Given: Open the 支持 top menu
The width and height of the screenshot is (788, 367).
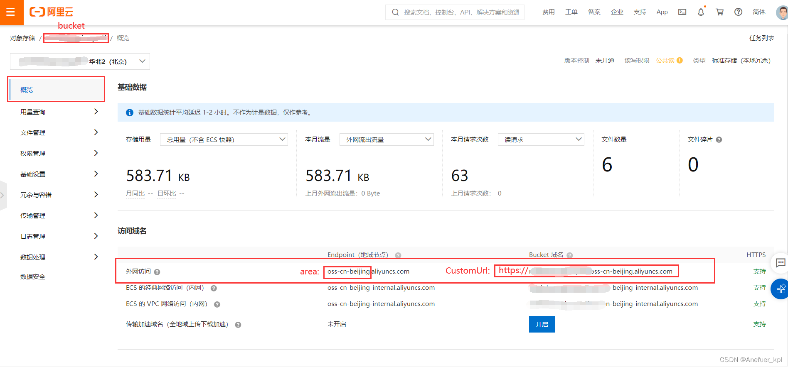Looking at the screenshot, I should [640, 12].
